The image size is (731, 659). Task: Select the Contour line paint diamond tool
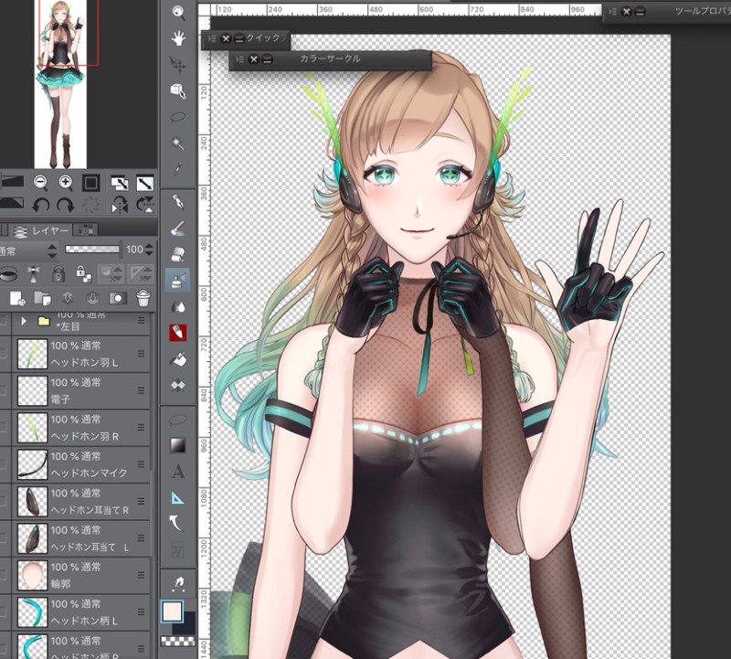tap(177, 385)
